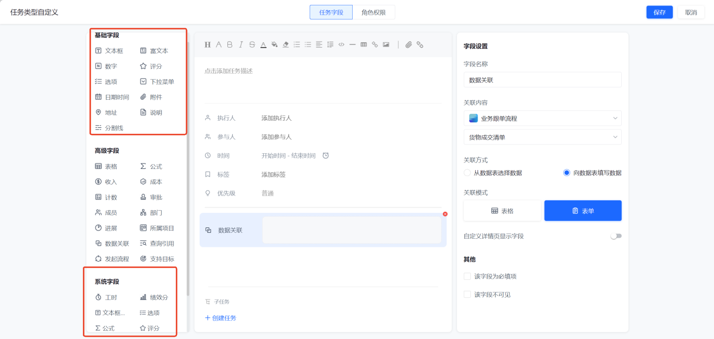Image resolution: width=714 pixels, height=339 pixels.
Task: Add the 下拉菜单 field
Action: pyautogui.click(x=157, y=82)
